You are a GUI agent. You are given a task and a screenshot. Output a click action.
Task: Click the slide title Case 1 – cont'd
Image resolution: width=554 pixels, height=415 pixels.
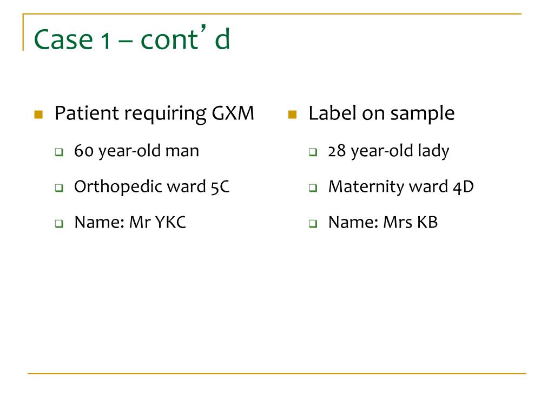(132, 38)
